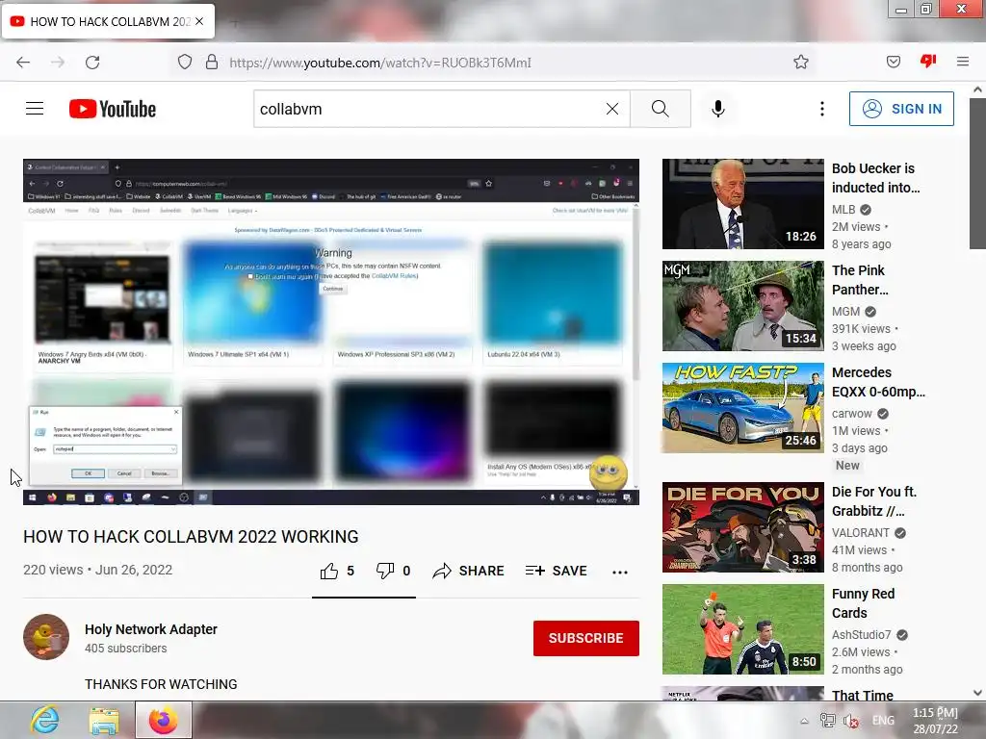Bookmark this page with the star icon
The width and height of the screenshot is (986, 739).
[x=800, y=63]
